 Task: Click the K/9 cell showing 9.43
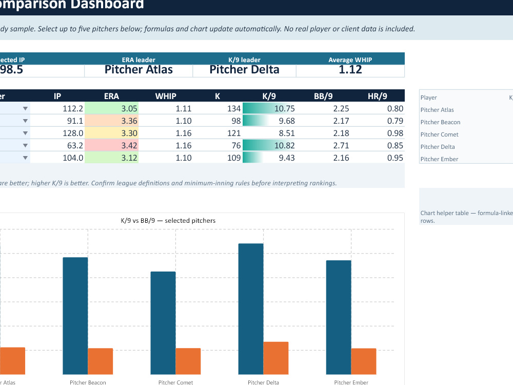(x=269, y=158)
